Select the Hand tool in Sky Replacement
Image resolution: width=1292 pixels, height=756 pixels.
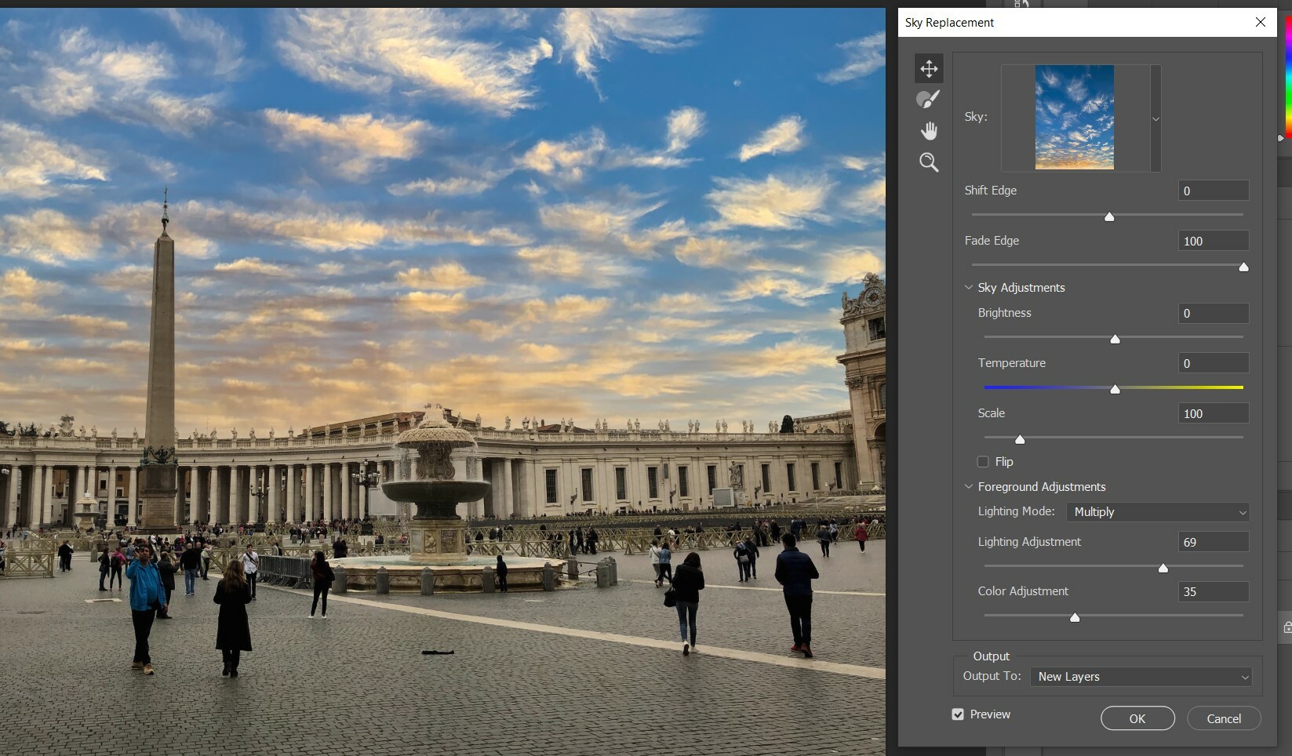point(929,131)
